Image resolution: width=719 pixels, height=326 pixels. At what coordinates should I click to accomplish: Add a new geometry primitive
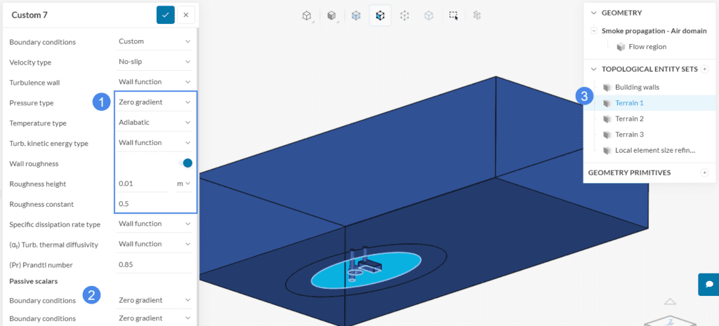tap(705, 172)
